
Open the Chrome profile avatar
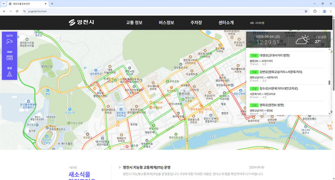tap(324, 11)
